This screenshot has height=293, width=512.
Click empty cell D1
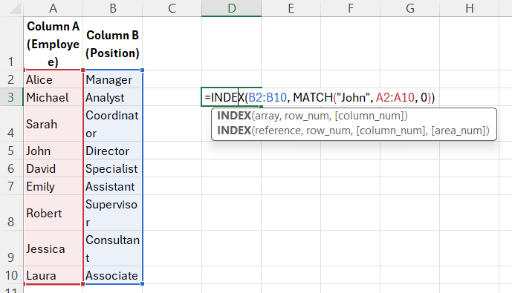point(232,43)
